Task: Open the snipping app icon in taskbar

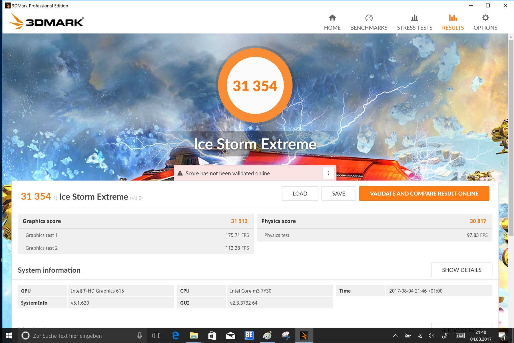Action: click(x=286, y=336)
